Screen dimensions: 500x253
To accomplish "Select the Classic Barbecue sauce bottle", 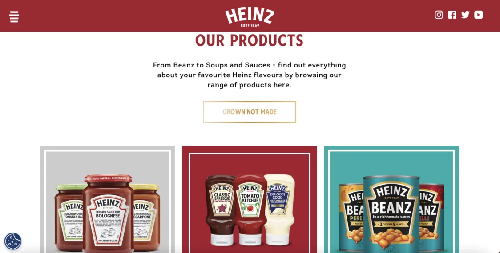I will 220,210.
